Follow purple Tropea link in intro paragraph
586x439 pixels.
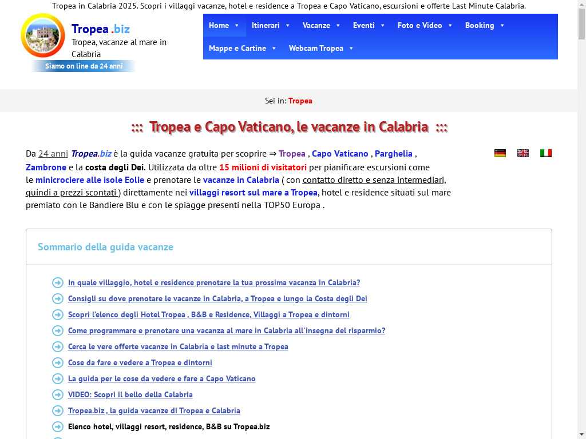(x=292, y=154)
